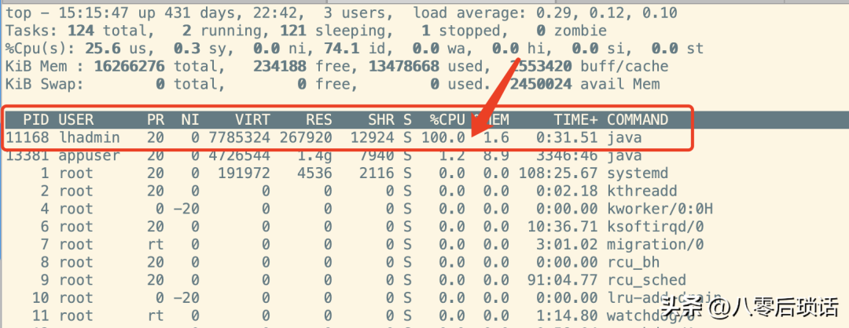849x328 pixels.
Task: Click the '121 sleeping' tasks value
Action: (333, 31)
